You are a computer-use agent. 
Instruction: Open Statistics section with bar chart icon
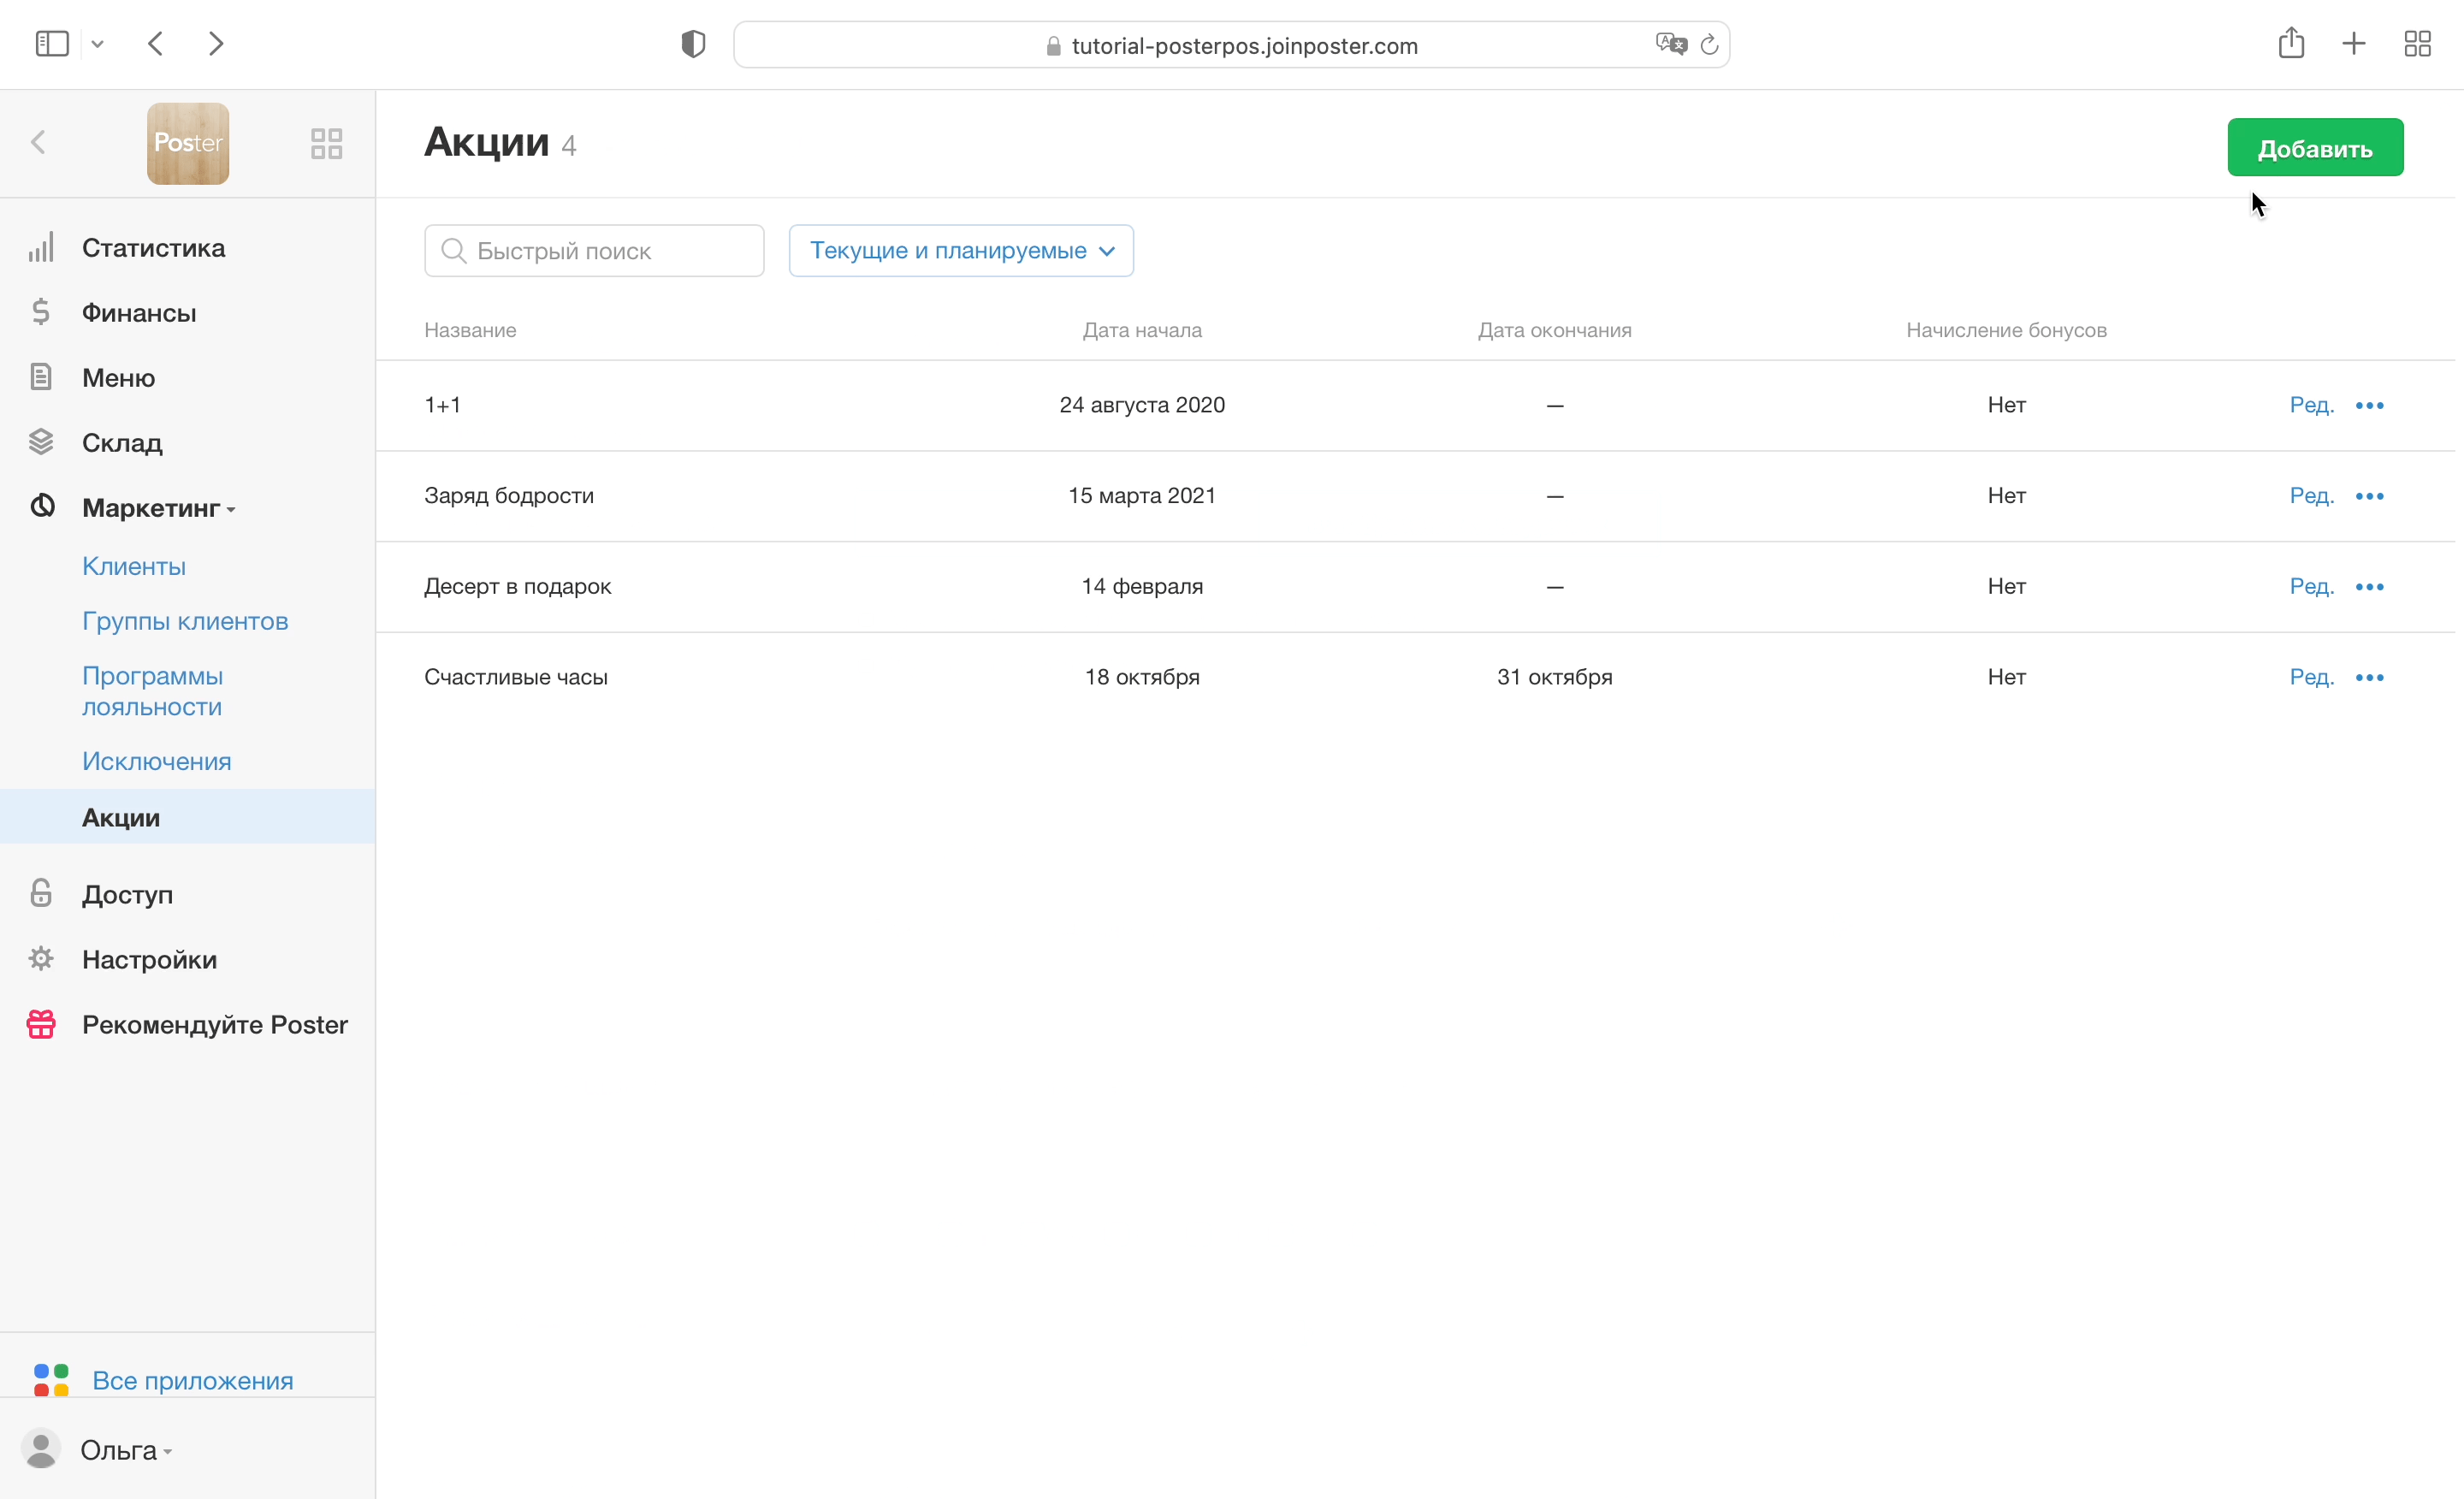click(x=41, y=248)
